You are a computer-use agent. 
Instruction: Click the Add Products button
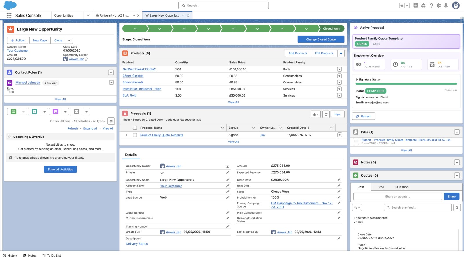(298, 53)
